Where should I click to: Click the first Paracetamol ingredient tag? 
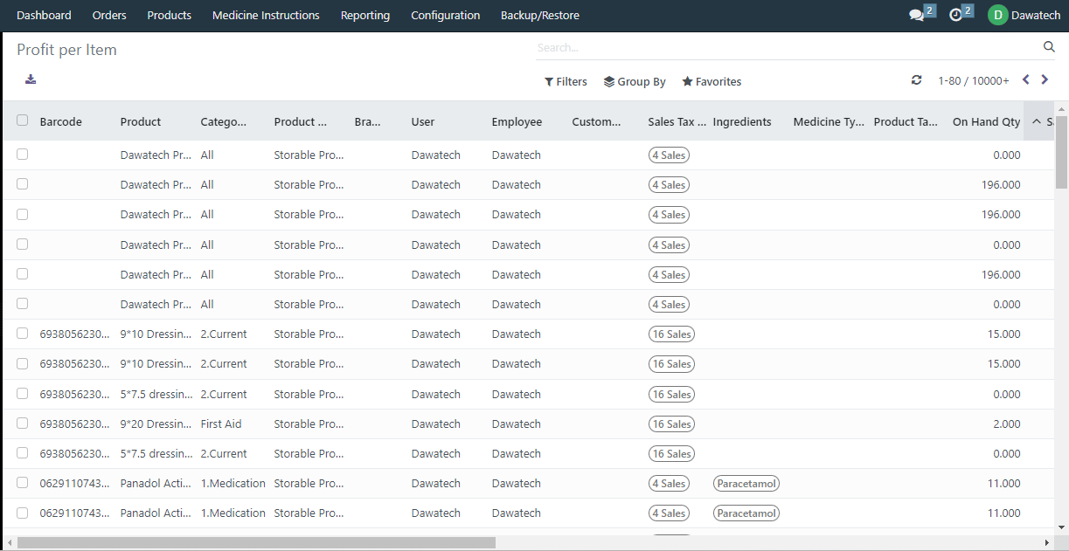[746, 483]
